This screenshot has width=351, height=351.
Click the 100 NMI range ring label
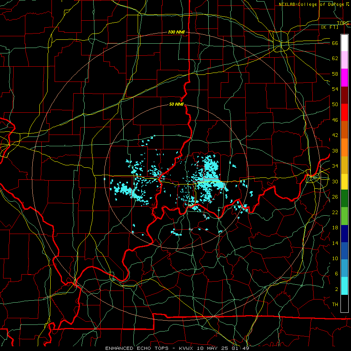click(x=176, y=32)
